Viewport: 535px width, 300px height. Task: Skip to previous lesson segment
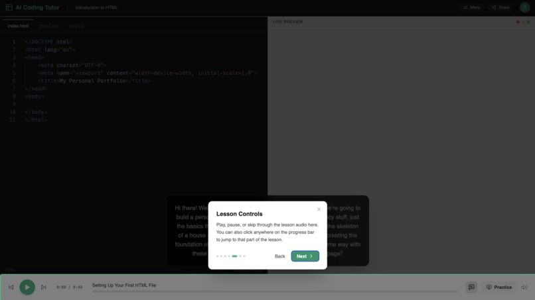pyautogui.click(x=11, y=287)
